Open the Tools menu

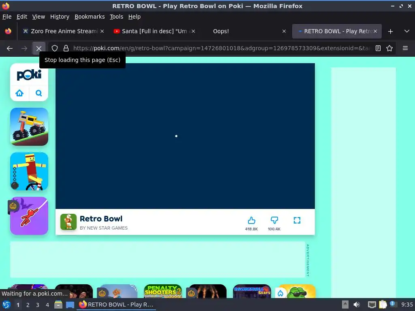pos(116,17)
